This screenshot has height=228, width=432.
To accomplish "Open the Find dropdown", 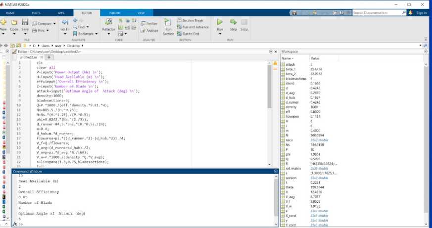I will click(83, 27).
